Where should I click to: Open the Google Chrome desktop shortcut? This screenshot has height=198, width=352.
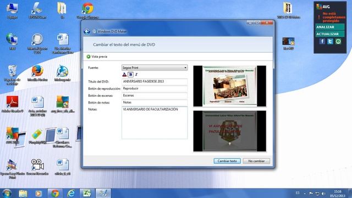(x=87, y=10)
